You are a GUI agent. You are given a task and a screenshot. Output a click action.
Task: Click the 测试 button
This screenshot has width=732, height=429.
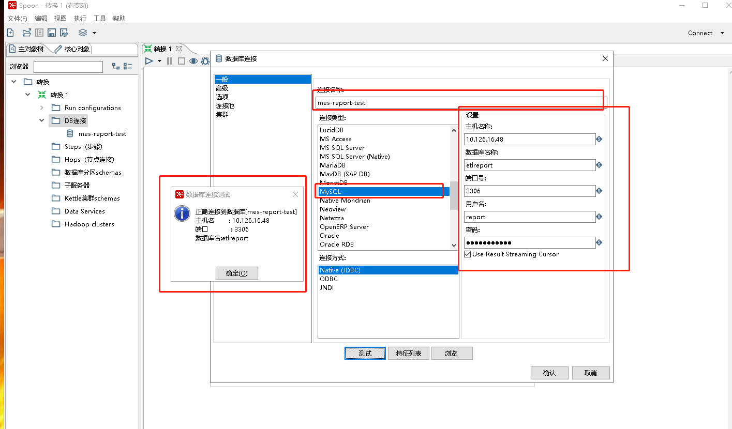[365, 354]
